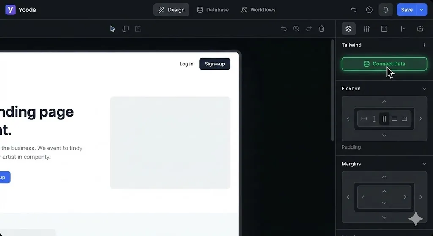The width and height of the screenshot is (433, 236).
Task: Click the Margins inner down chevron
Action: 384,203
